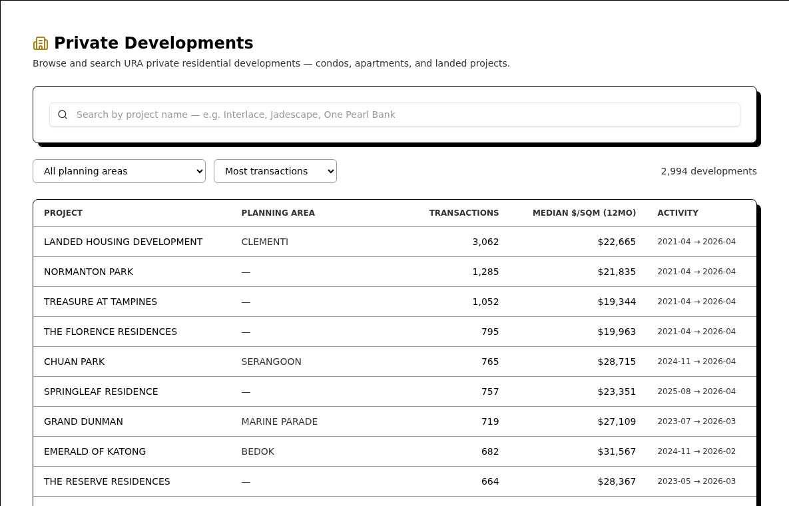Click the $31,567 median price
Viewport: 789px width, 506px height.
click(x=617, y=451)
